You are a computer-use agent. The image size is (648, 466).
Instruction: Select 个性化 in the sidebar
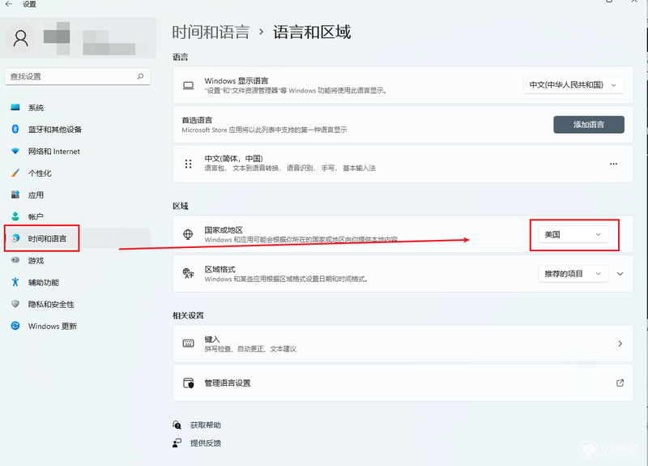coord(77,173)
